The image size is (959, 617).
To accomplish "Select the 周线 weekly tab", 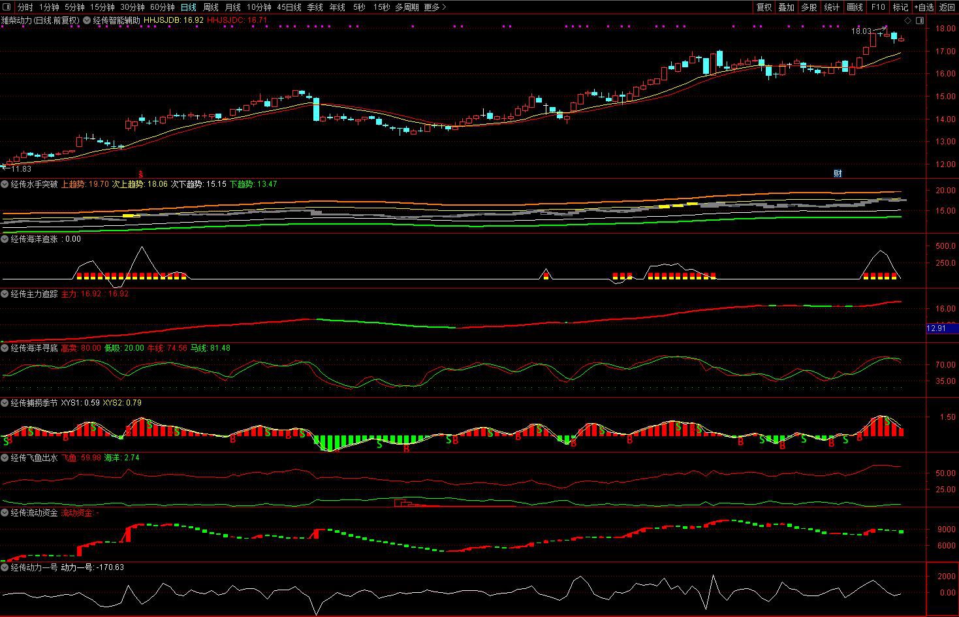I will coord(210,7).
